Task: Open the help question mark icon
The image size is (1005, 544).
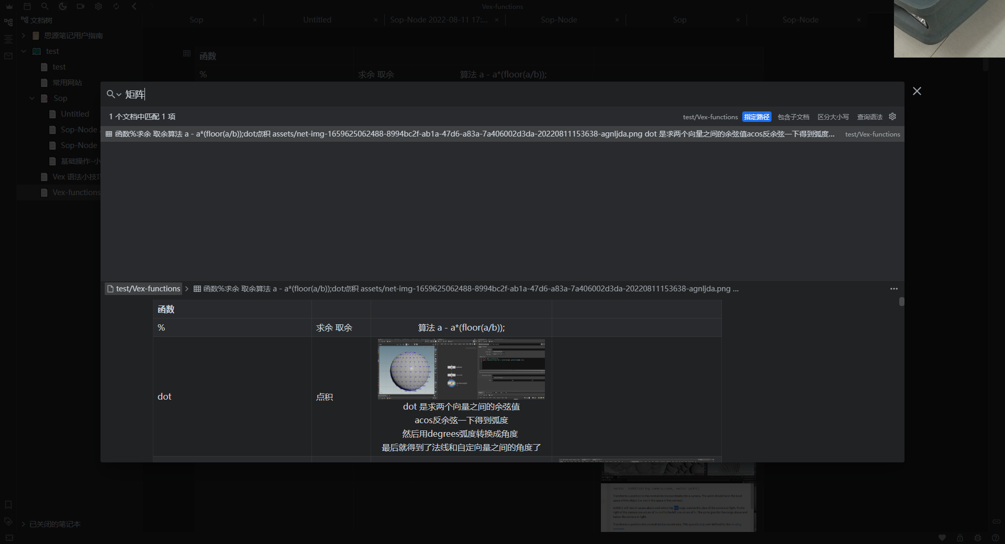Action: 996,538
